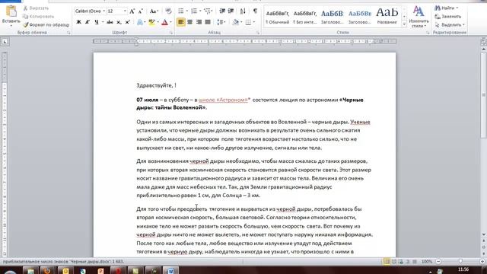Image resolution: width=487 pixels, height=274 pixels.
Task: Click the numbered list icon
Action: click(194, 11)
